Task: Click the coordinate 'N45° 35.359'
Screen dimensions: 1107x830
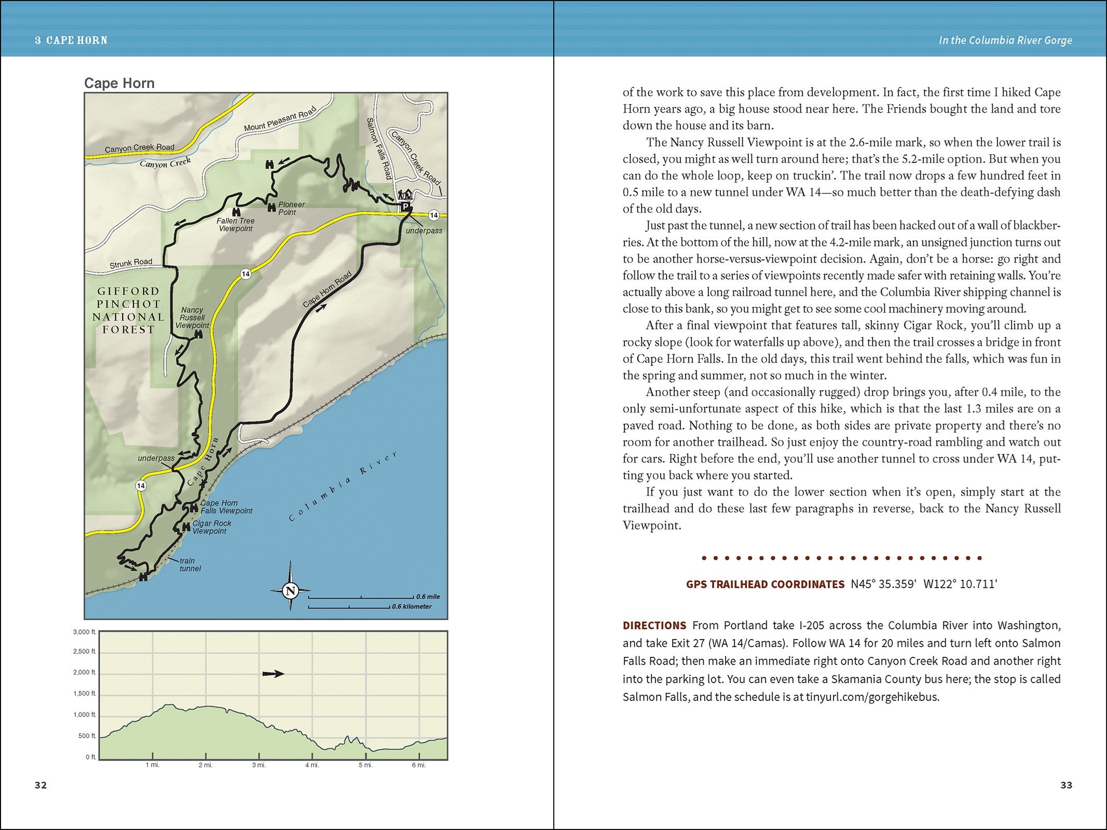Action: (884, 584)
